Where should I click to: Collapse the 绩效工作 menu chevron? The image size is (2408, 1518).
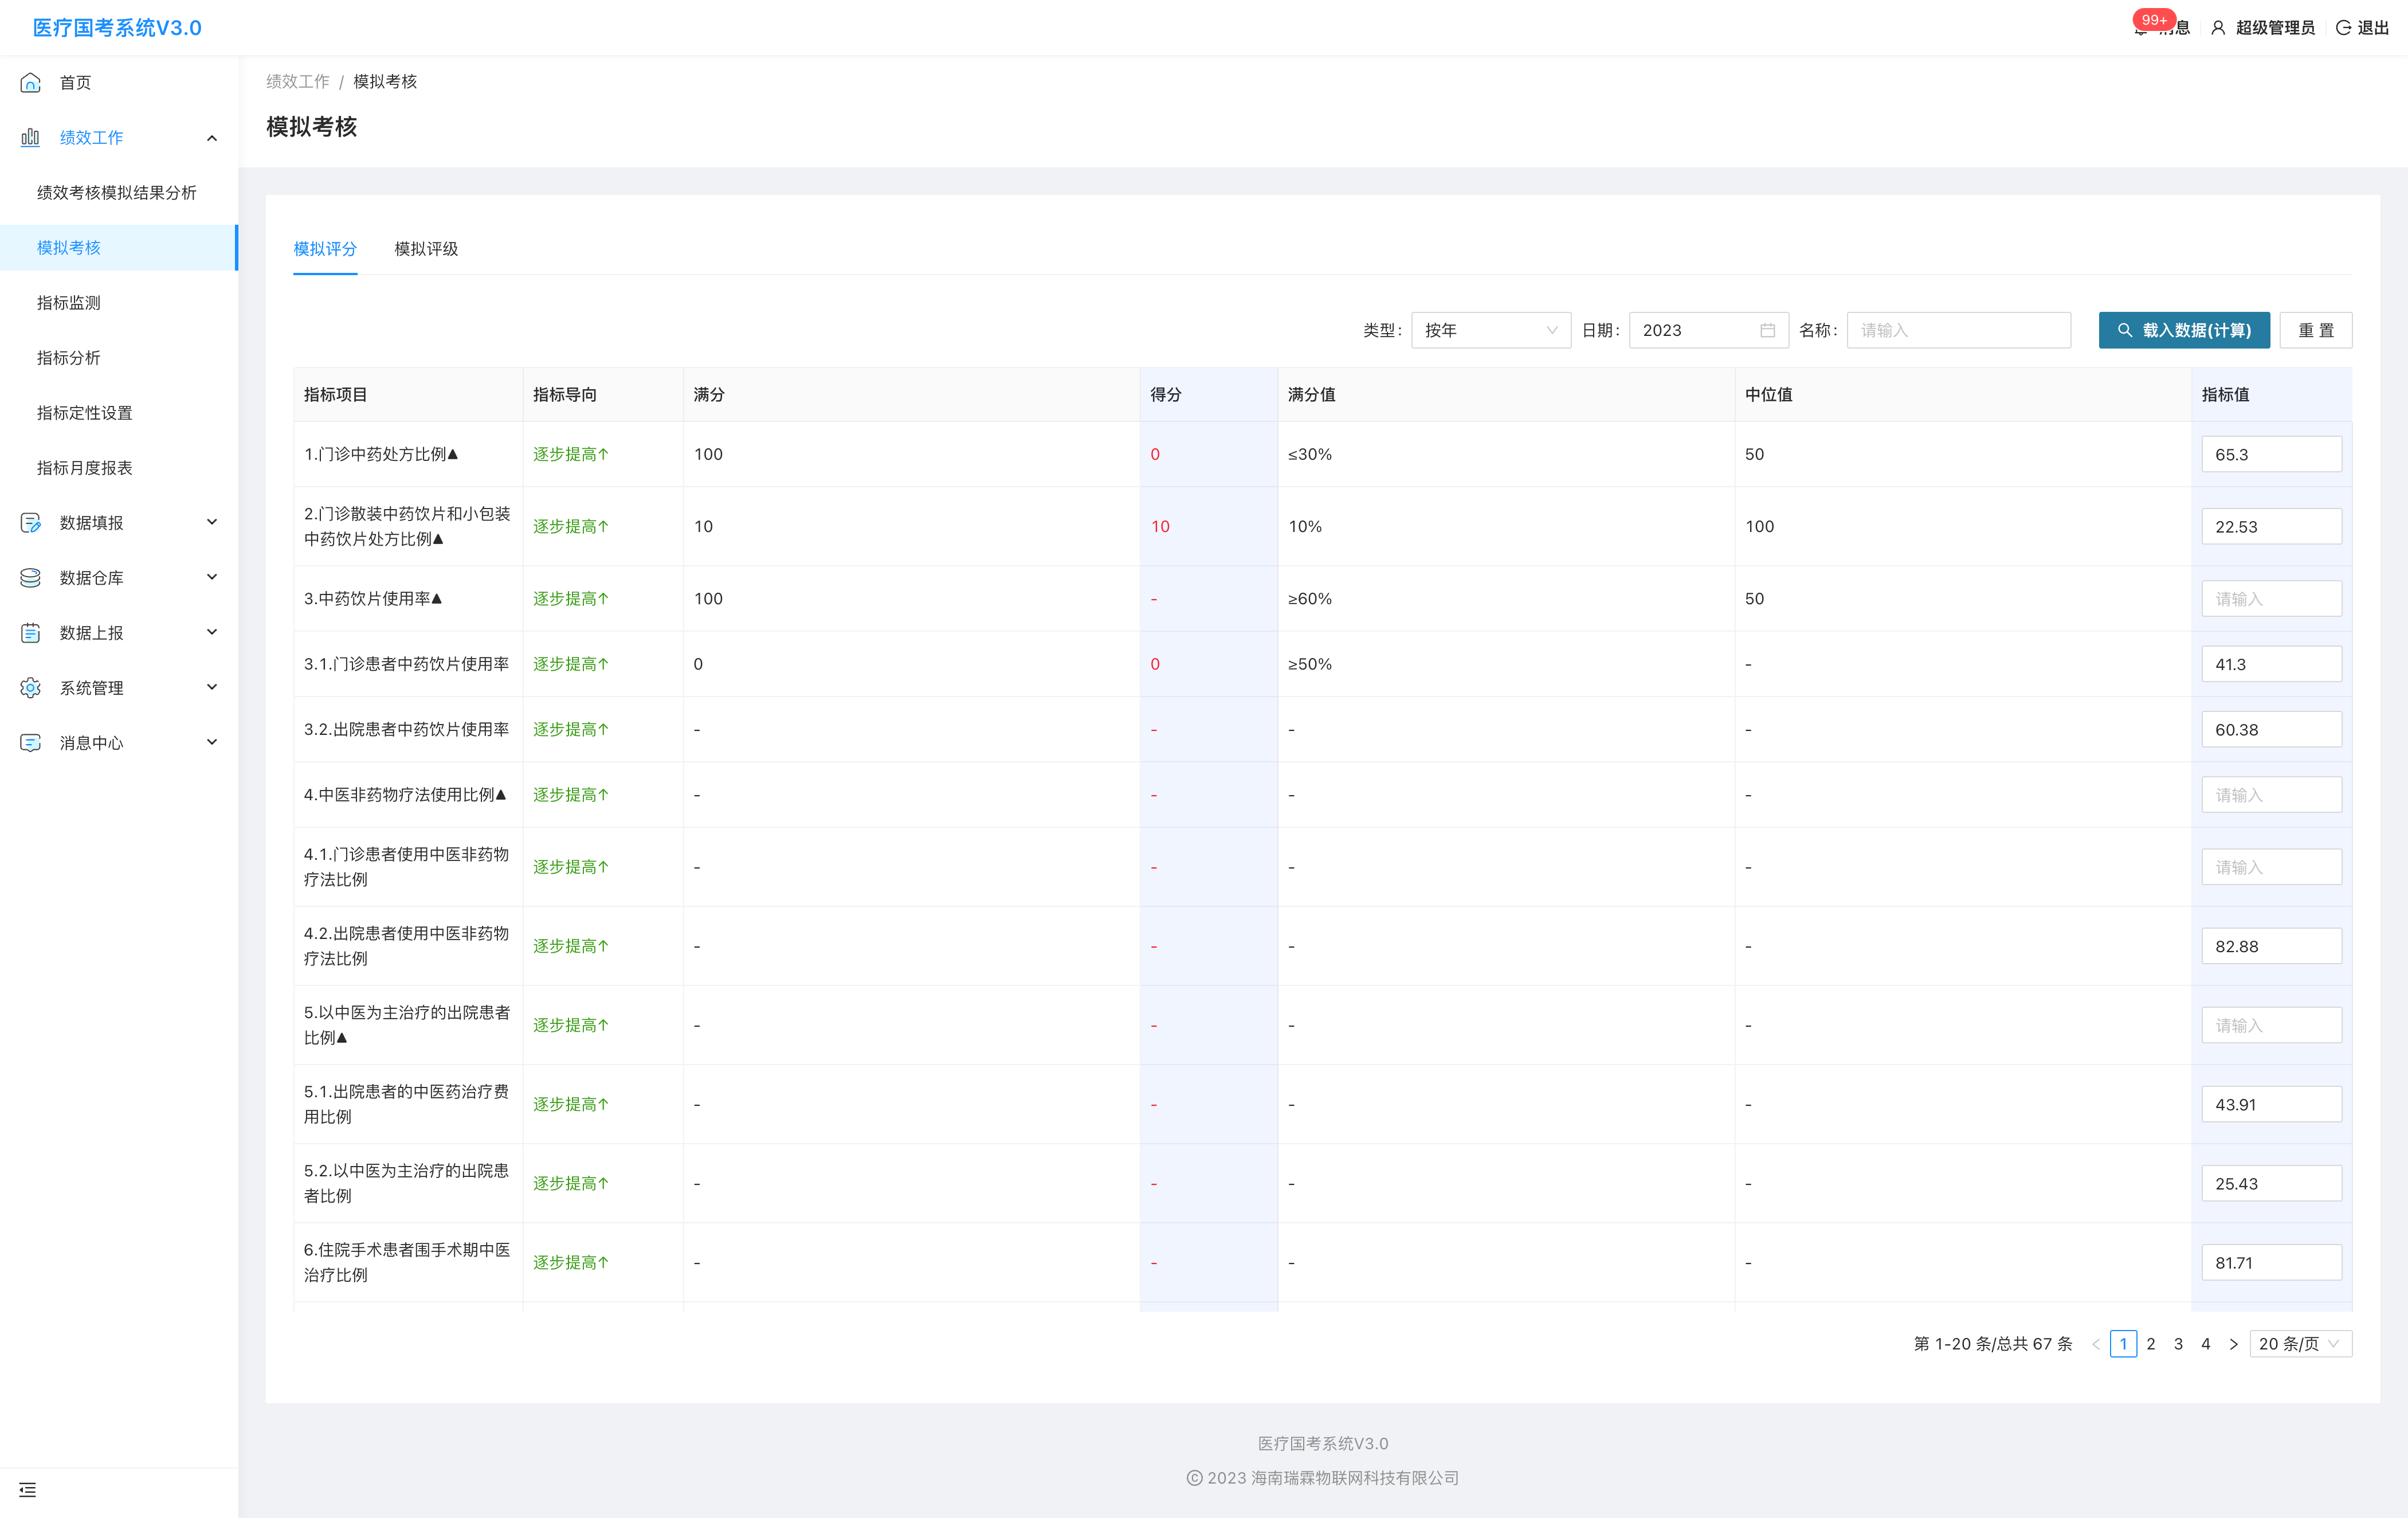coord(212,138)
